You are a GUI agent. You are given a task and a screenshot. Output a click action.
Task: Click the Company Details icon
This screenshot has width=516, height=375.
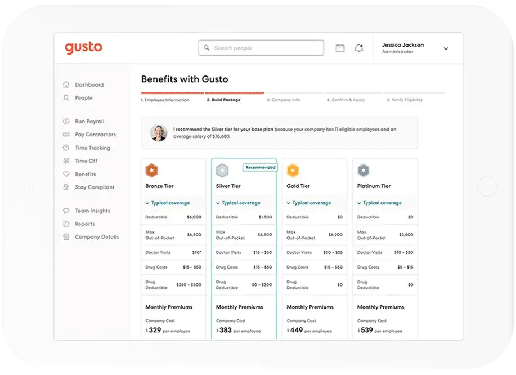tap(66, 236)
